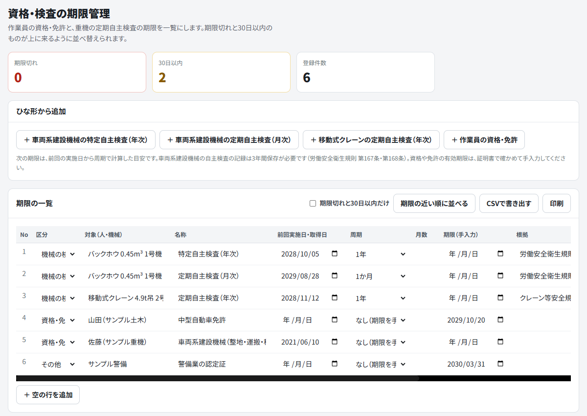The height and width of the screenshot is (416, 587).
Task: Open deadline calendar icon in row 2
Action: [500, 276]
